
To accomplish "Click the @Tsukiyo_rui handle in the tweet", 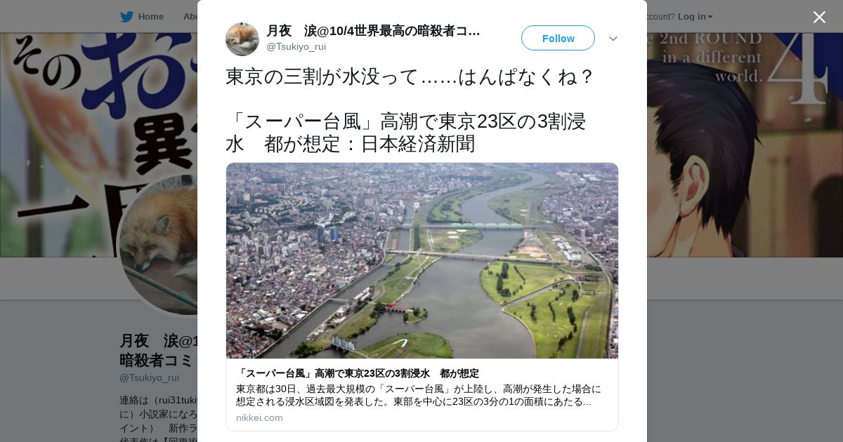I will pyautogui.click(x=296, y=47).
